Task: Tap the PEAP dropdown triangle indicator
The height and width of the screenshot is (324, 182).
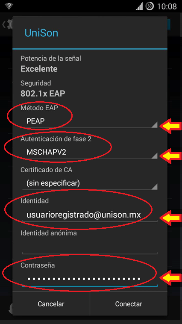Action: pyautogui.click(x=154, y=125)
